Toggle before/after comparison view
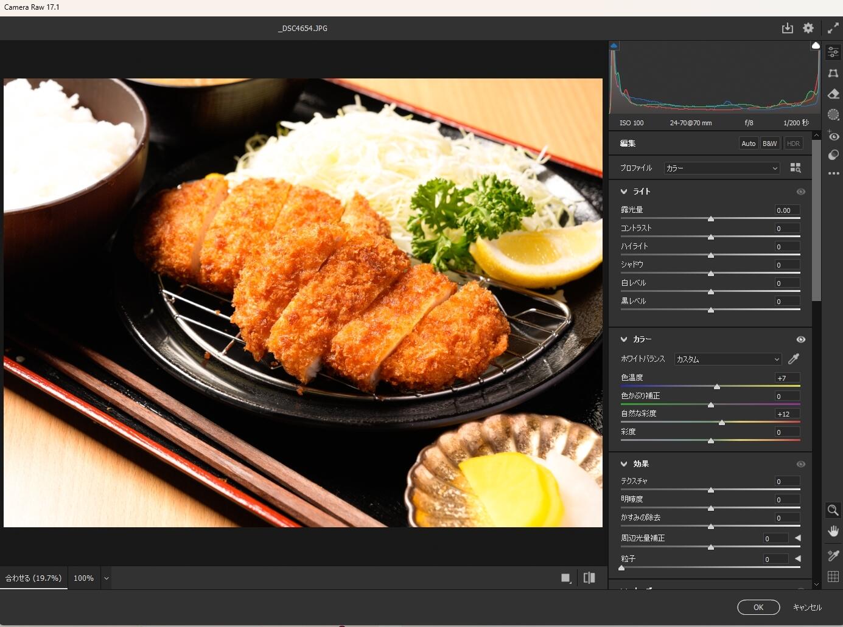This screenshot has height=627, width=843. coord(589,578)
